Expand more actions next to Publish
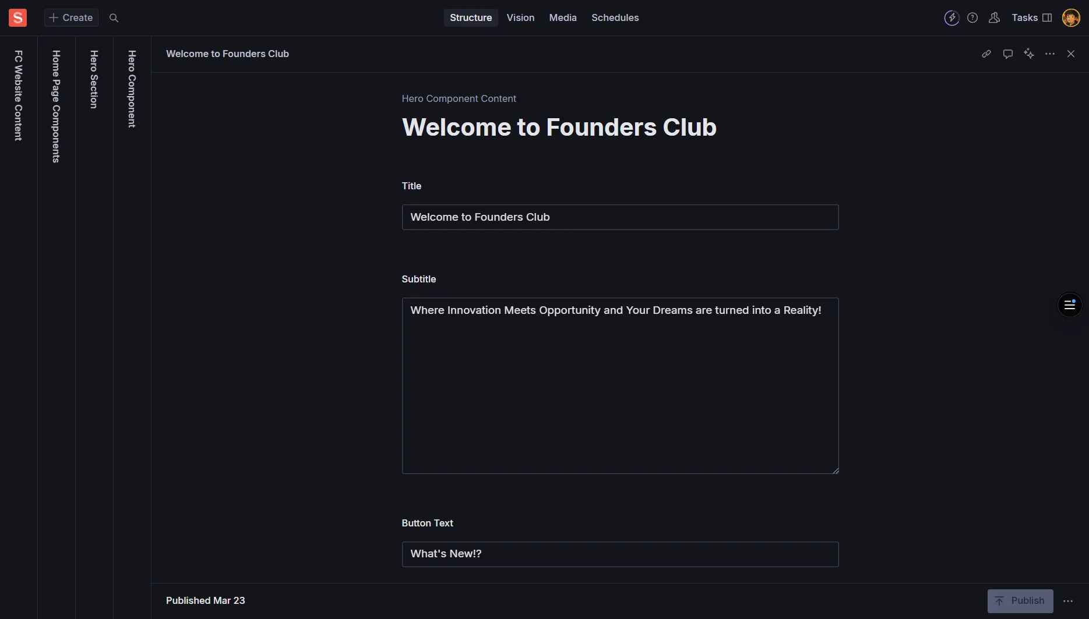Image resolution: width=1089 pixels, height=619 pixels. pos(1068,602)
